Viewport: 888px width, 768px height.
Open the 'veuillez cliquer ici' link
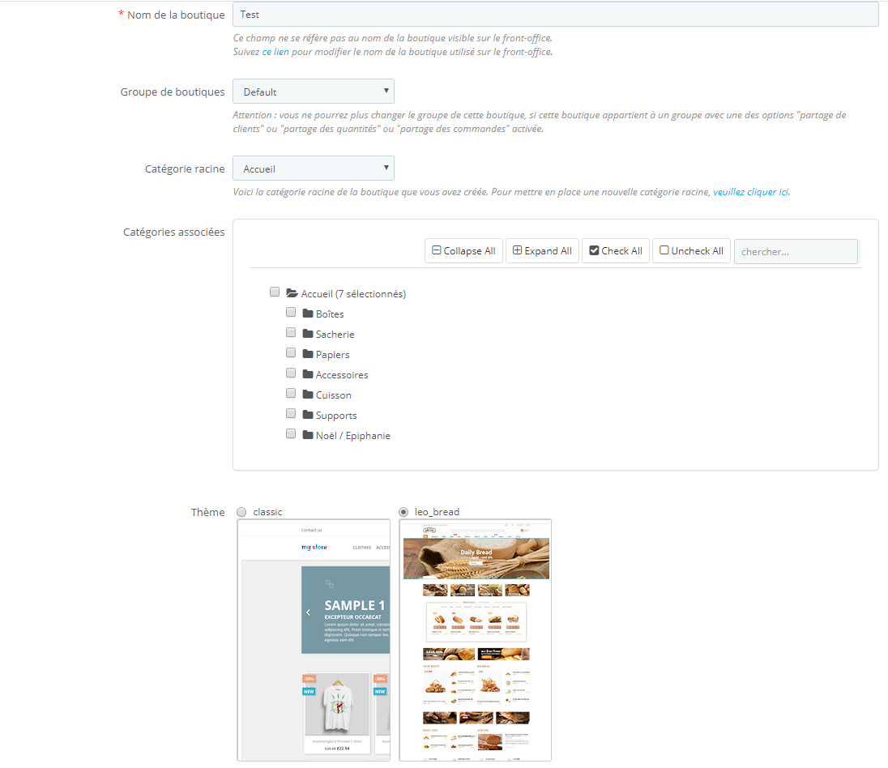pos(750,192)
